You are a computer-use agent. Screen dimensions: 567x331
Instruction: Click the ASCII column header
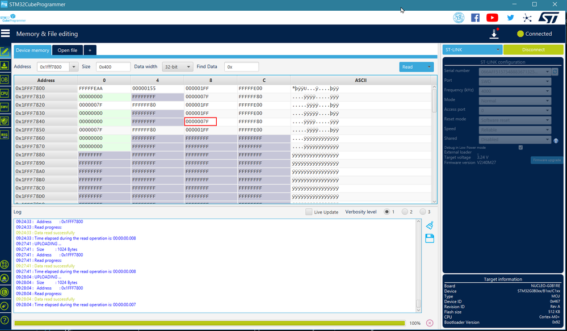(x=360, y=80)
